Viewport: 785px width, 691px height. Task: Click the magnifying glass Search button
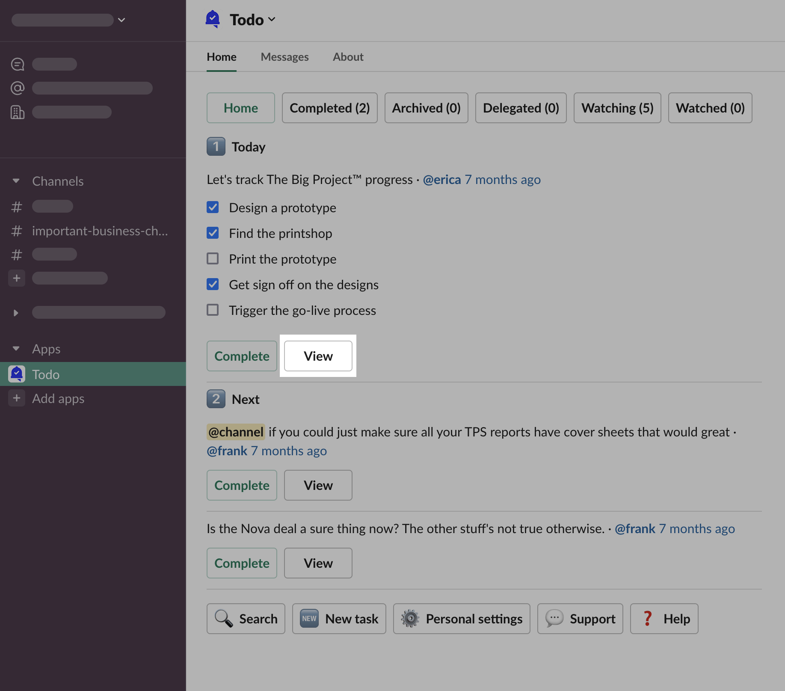[x=246, y=619]
